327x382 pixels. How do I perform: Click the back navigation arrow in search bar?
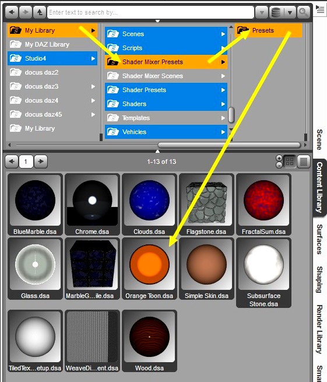12,12
